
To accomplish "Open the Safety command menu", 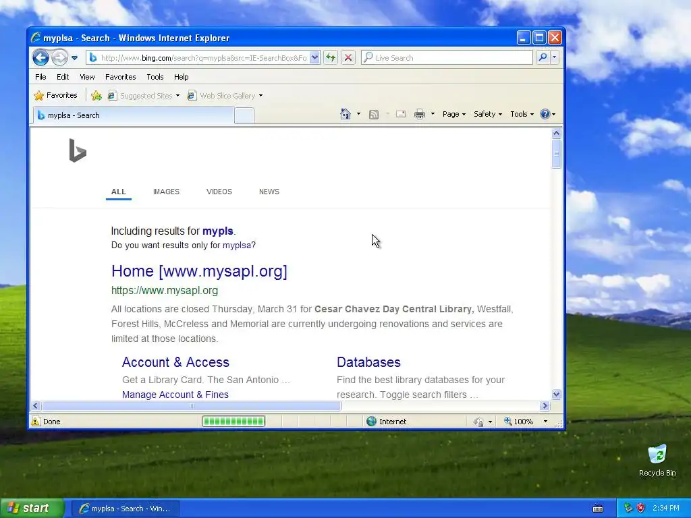I will [488, 114].
